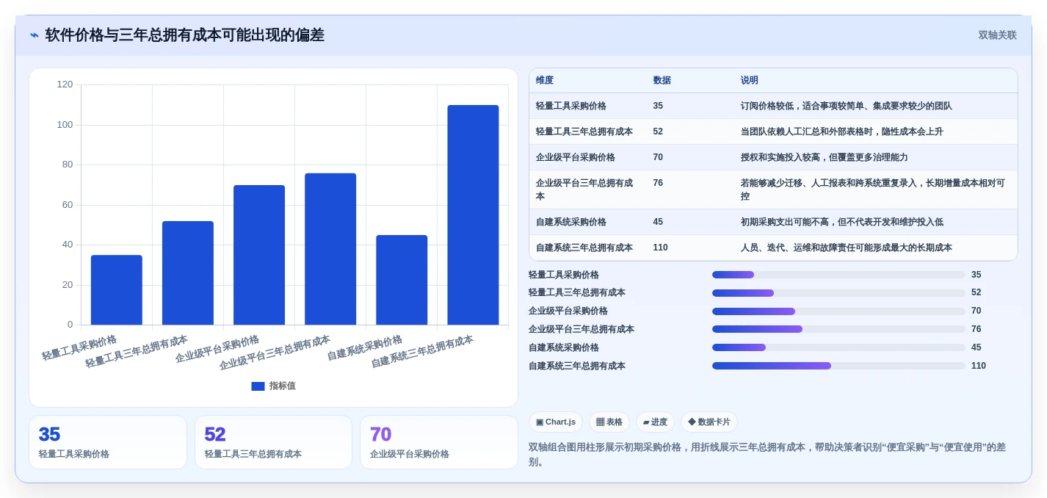Click y-axis tick label 120
This screenshot has height=498, width=1047.
coord(65,84)
